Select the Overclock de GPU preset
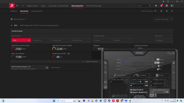The width and height of the screenshot is (184, 103). coord(61,40)
